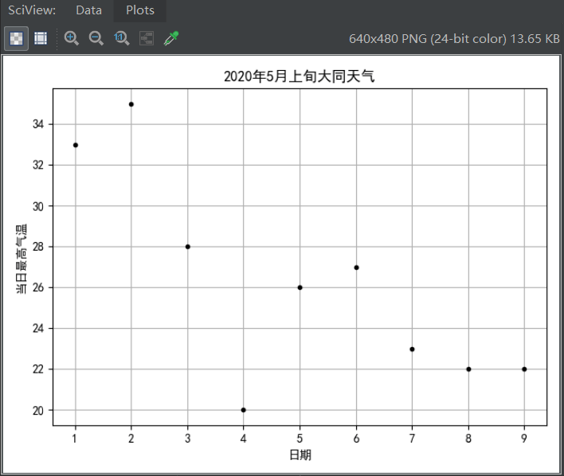Switch to the Data tab
The height and width of the screenshot is (476, 564).
[x=89, y=10]
